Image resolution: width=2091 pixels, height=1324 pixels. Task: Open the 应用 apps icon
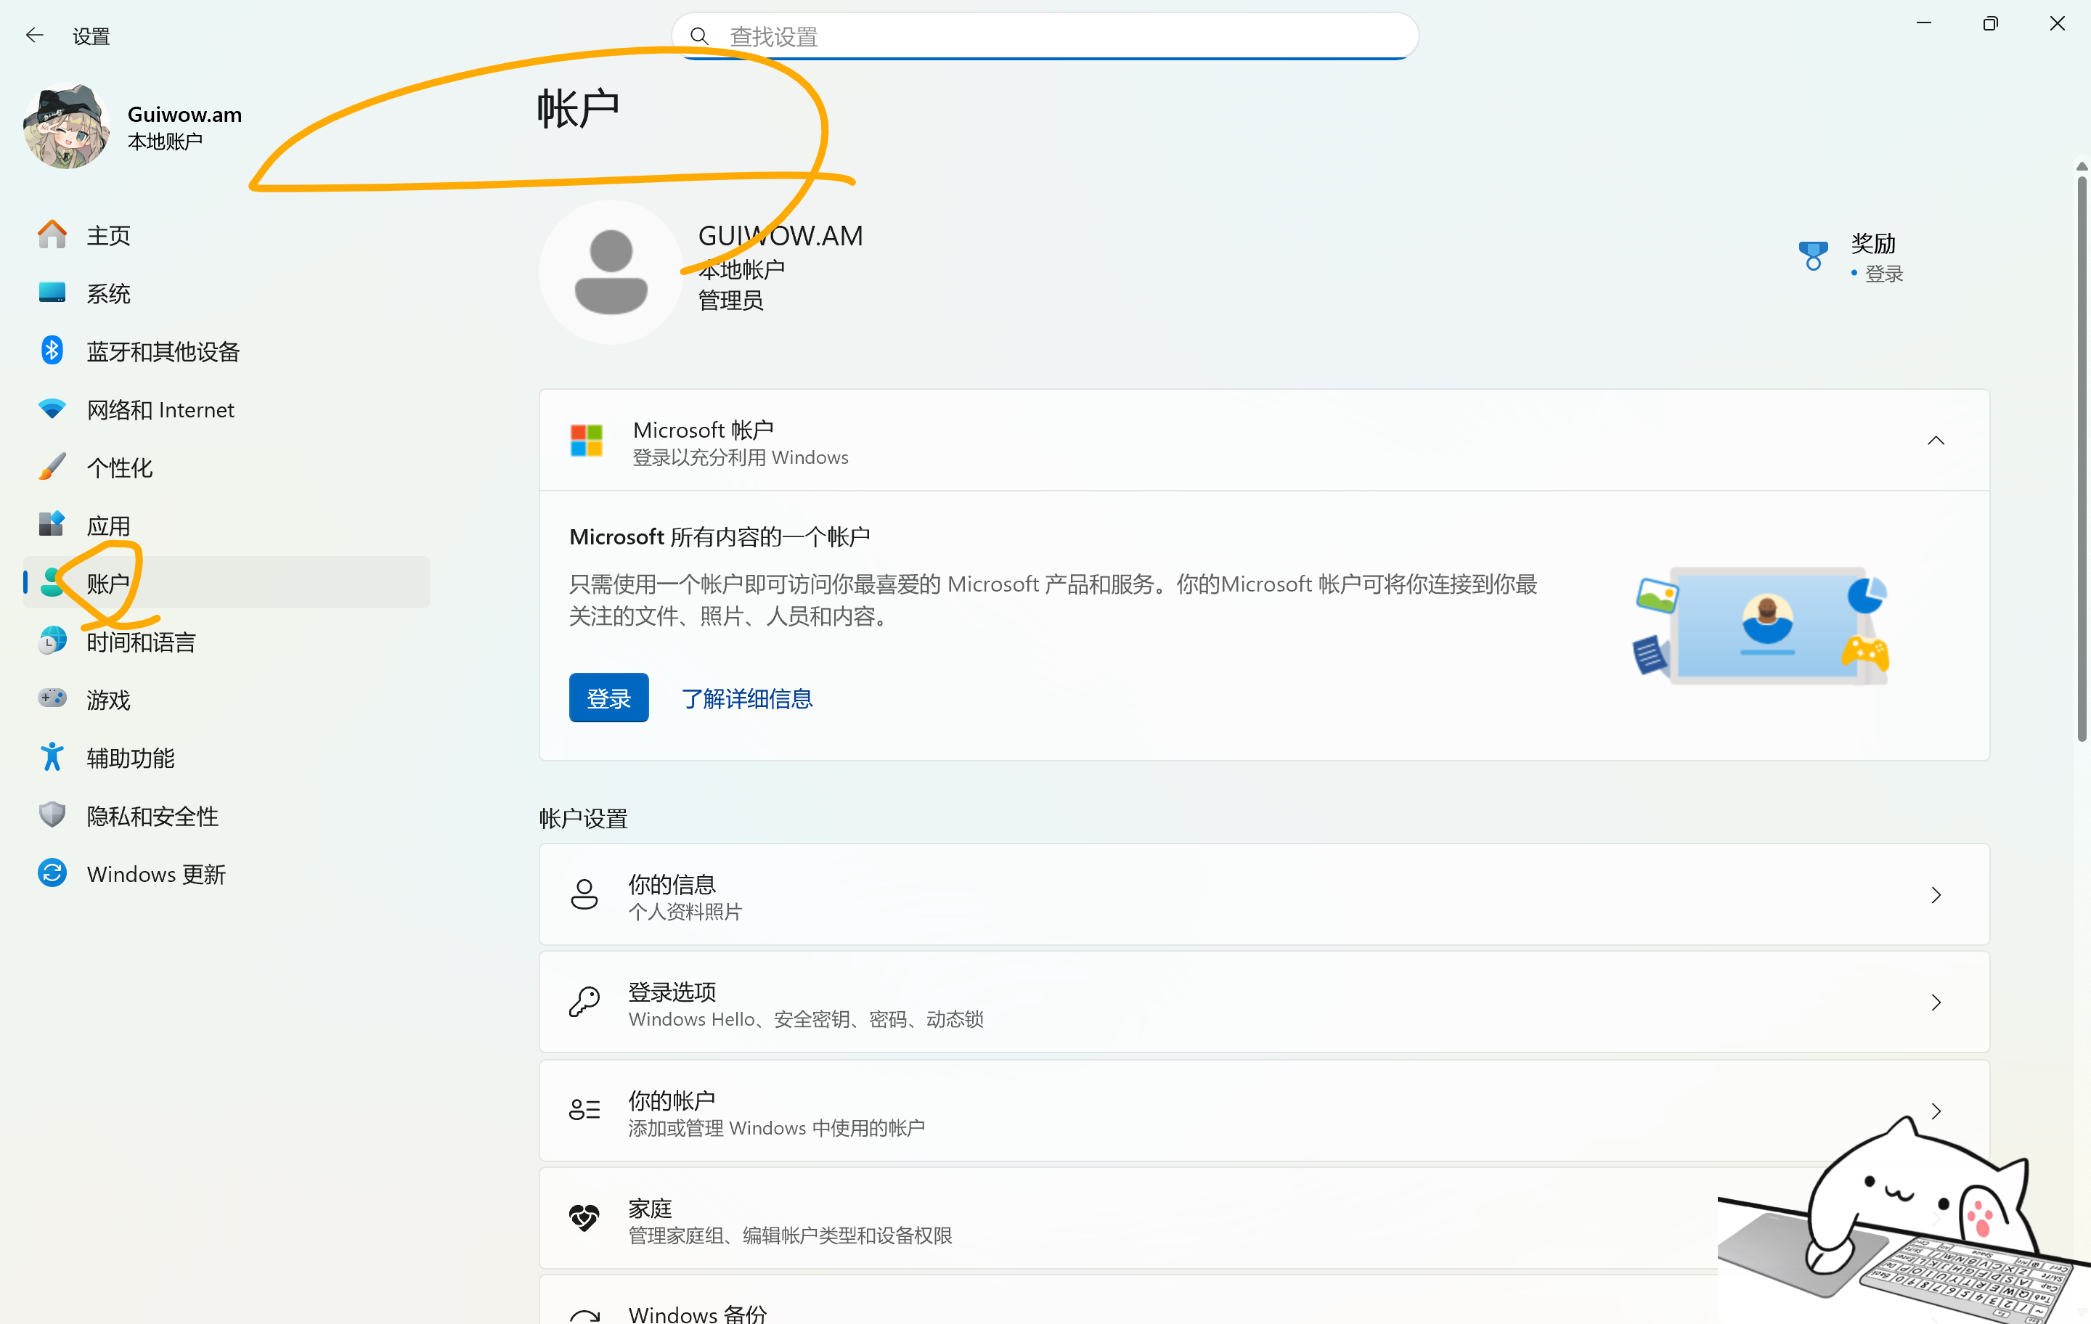coord(52,524)
